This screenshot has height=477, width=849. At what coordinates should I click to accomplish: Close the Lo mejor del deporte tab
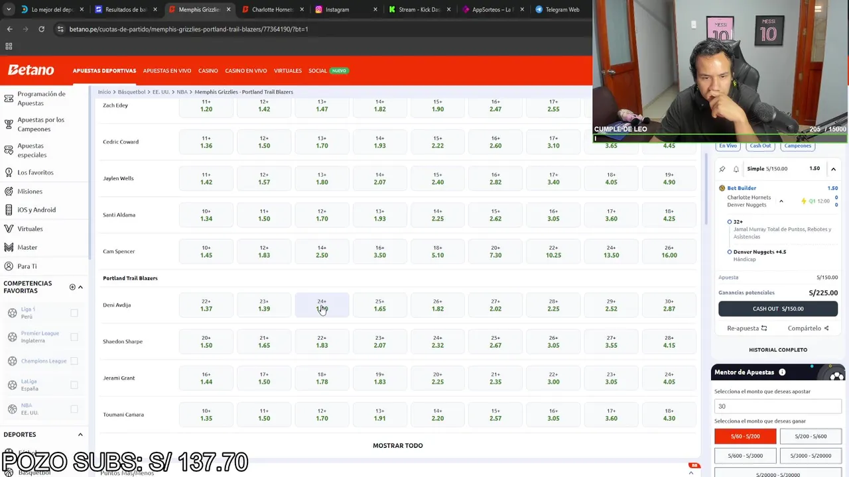(x=82, y=9)
